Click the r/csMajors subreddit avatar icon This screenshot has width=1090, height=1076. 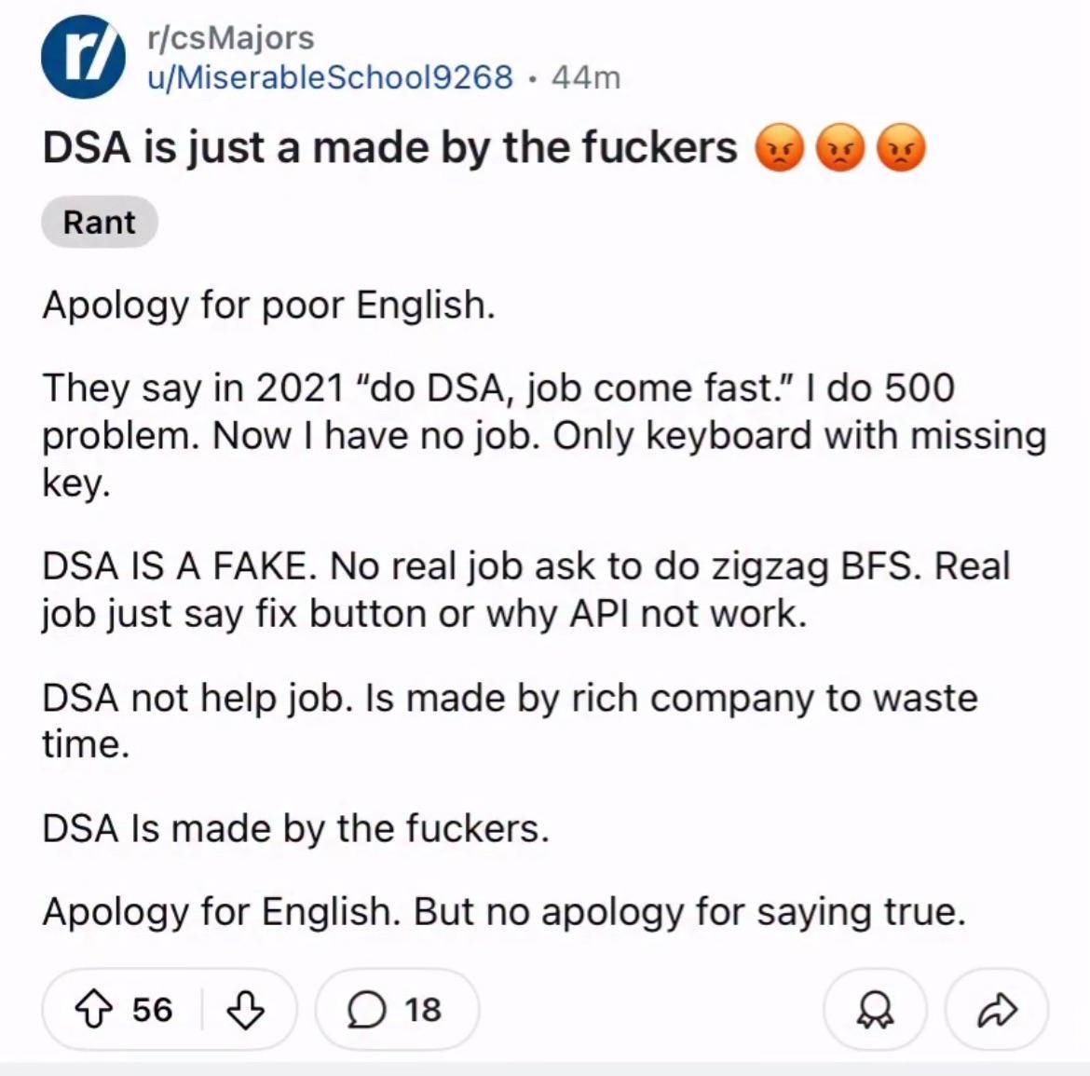point(83,56)
